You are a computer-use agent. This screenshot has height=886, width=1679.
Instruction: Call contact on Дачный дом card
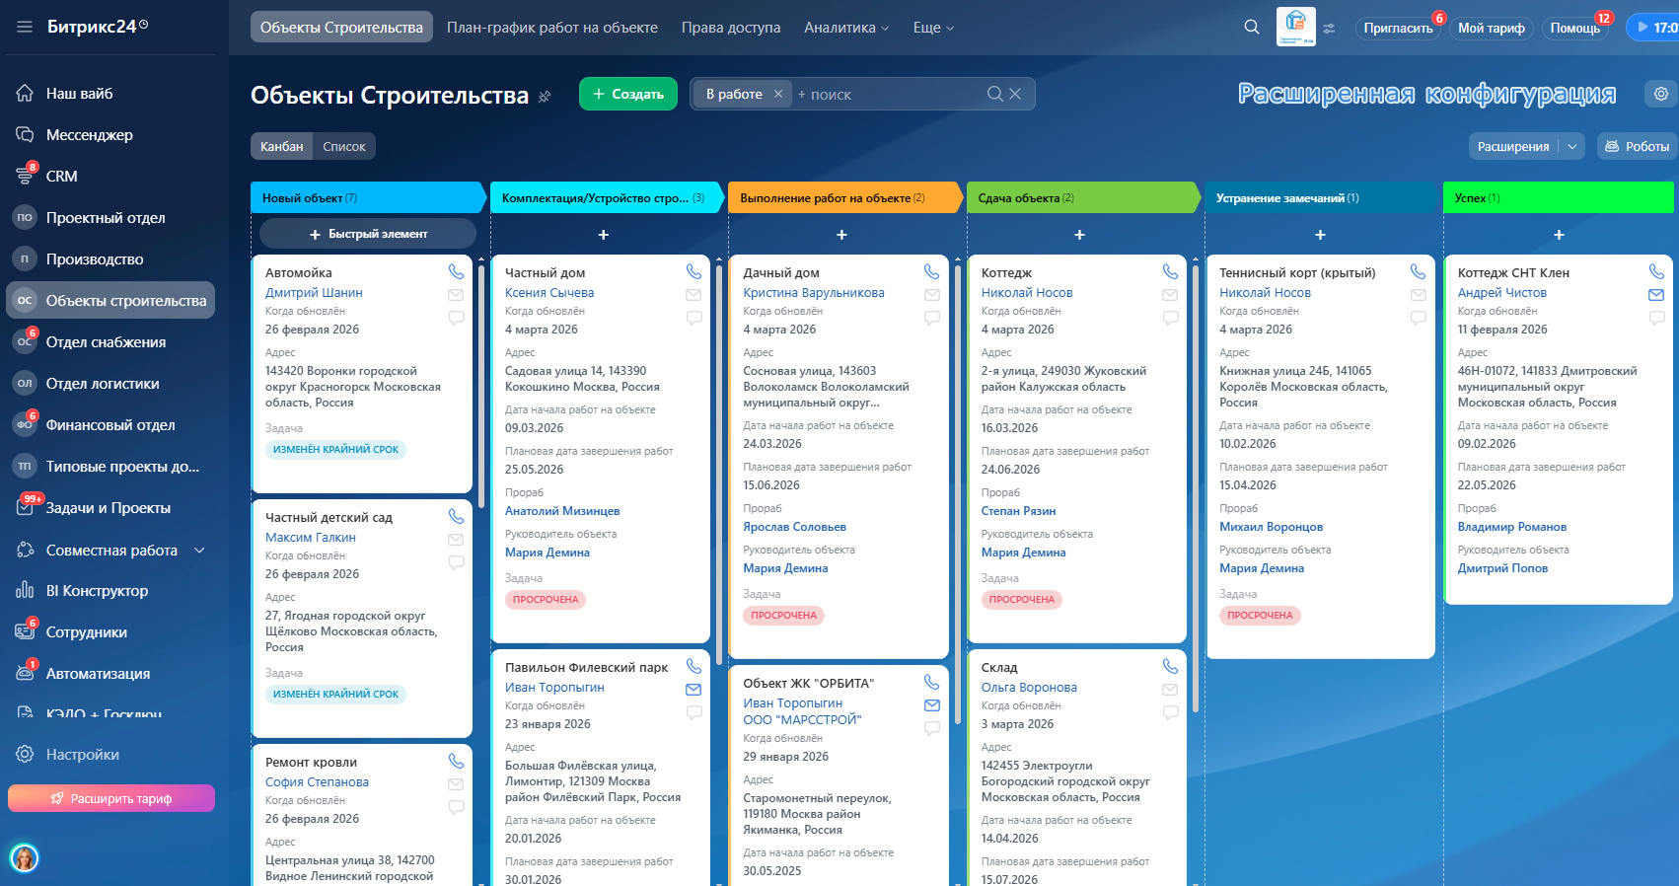(x=931, y=271)
